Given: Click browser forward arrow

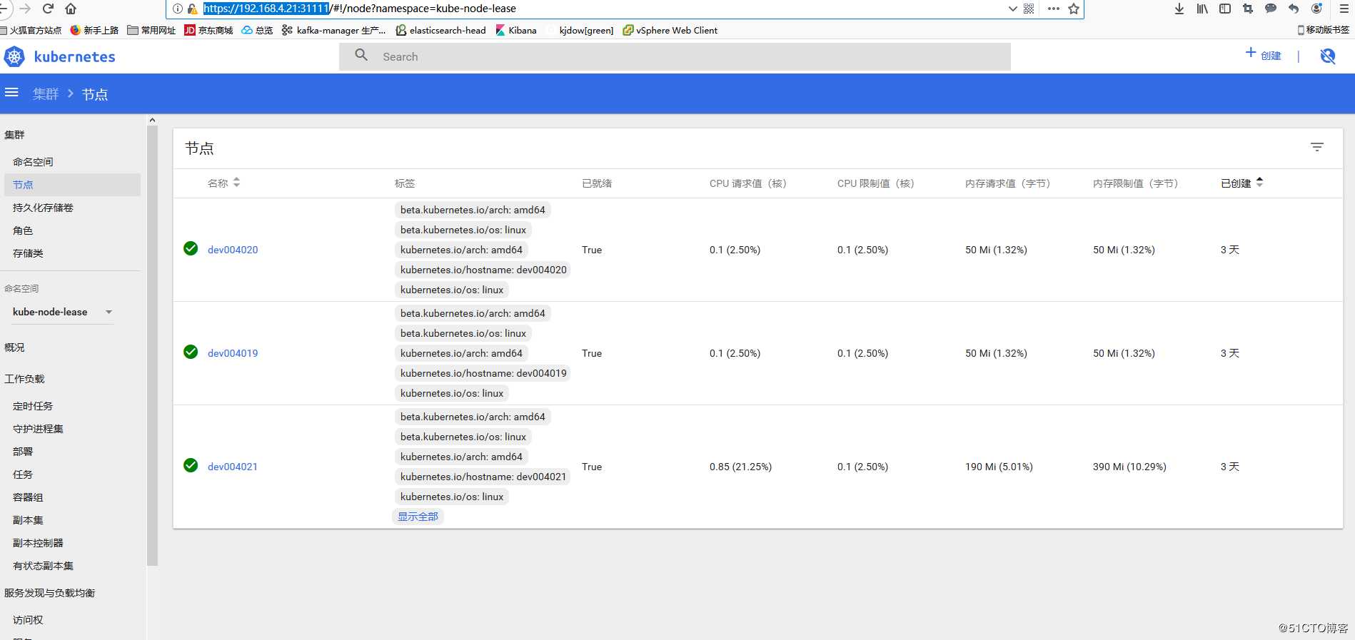Looking at the screenshot, I should 26,9.
